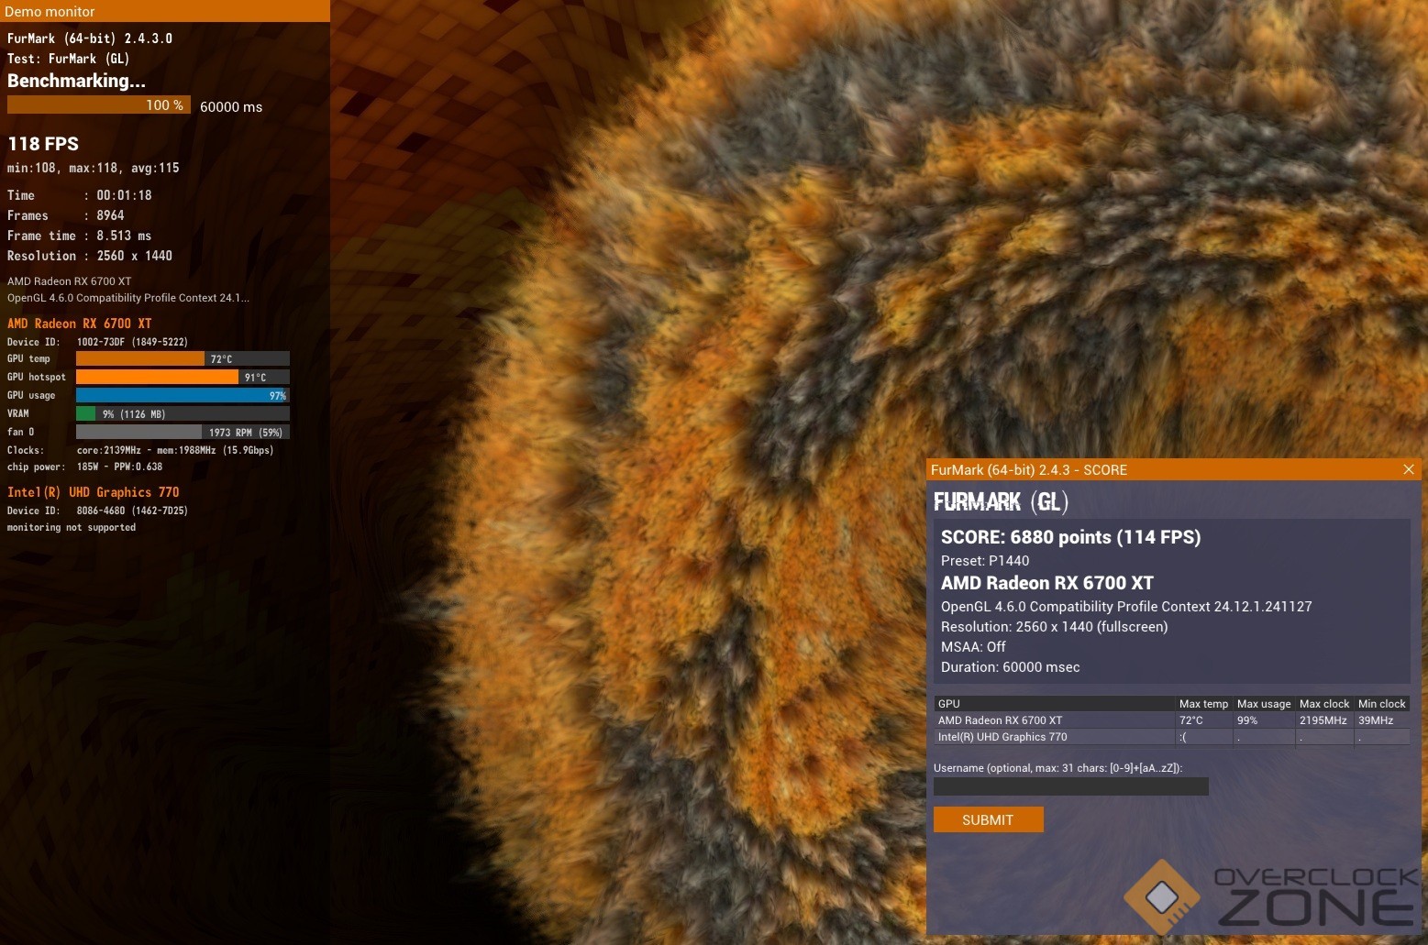
Task: Click the SUBMIT button in the score dialog
Action: click(x=988, y=819)
